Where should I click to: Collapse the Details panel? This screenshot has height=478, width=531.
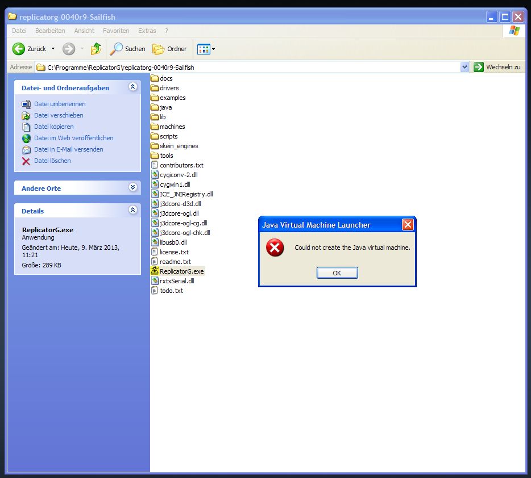pos(133,210)
